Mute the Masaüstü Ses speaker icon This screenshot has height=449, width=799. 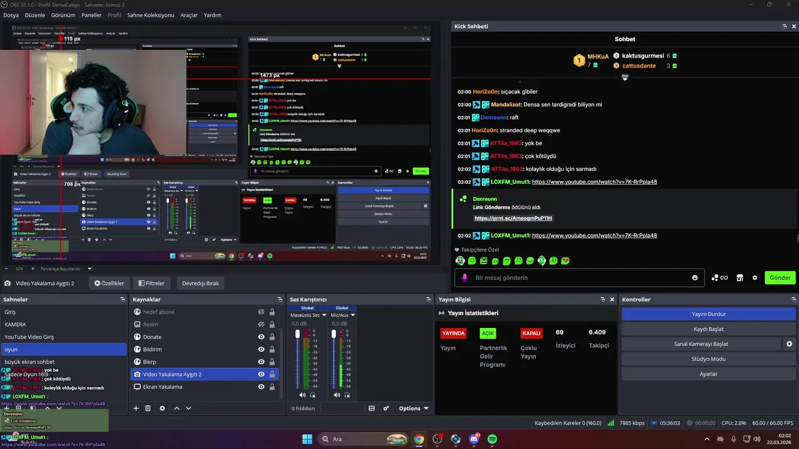coord(302,395)
